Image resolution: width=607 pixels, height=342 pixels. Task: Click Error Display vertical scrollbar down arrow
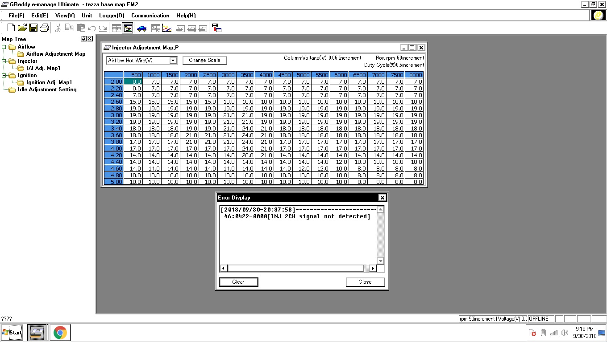pyautogui.click(x=380, y=261)
